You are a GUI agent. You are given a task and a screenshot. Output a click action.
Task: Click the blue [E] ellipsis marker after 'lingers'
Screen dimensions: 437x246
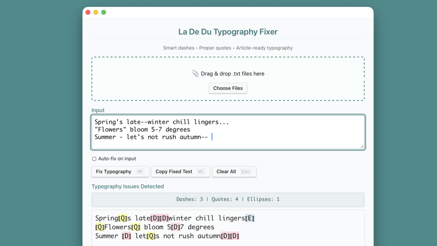[250, 218]
